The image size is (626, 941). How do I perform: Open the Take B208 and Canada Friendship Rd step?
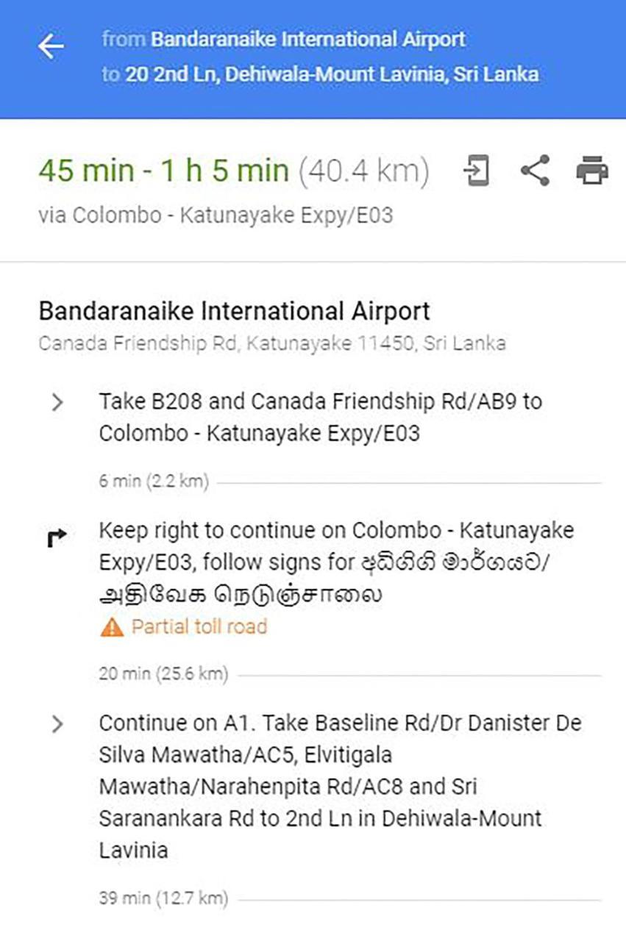tap(321, 417)
